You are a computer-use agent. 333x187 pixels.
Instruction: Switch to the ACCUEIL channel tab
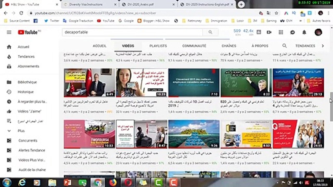click(100, 46)
